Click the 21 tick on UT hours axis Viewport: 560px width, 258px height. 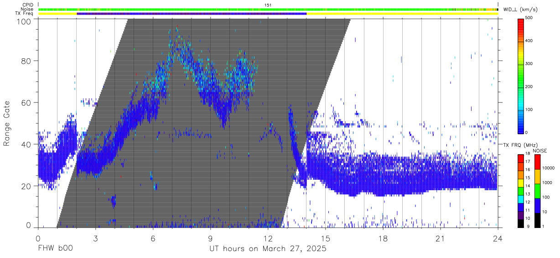[x=441, y=238]
